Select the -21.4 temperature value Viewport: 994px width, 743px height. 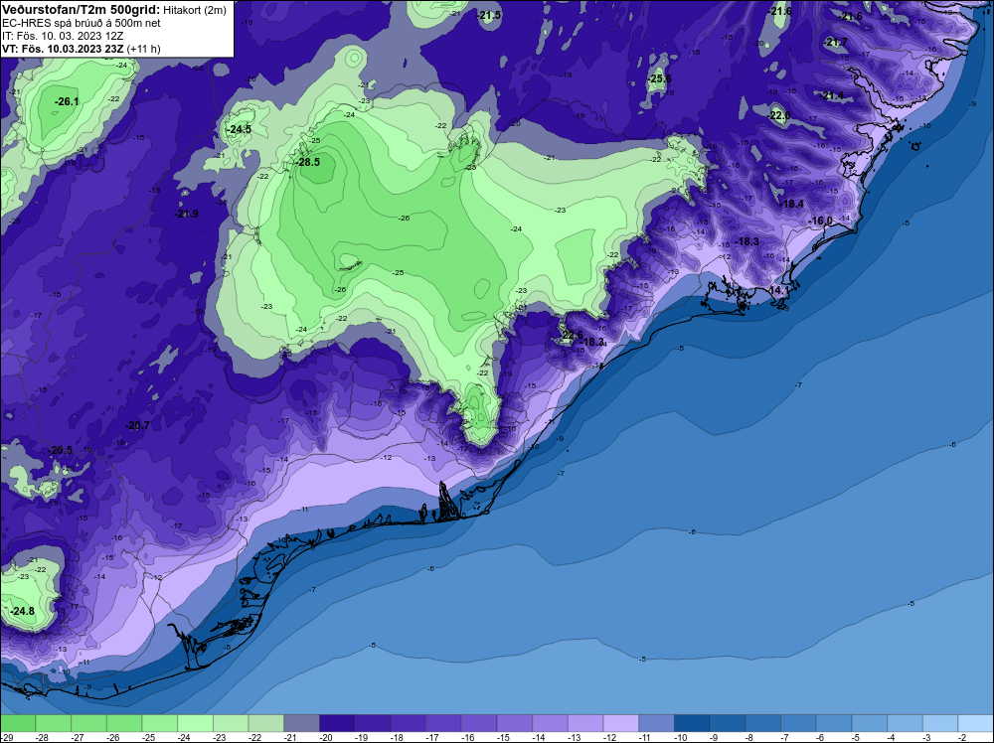832,95
